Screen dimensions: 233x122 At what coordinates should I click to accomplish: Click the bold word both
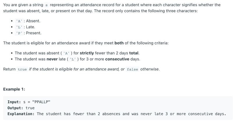tap(119, 43)
